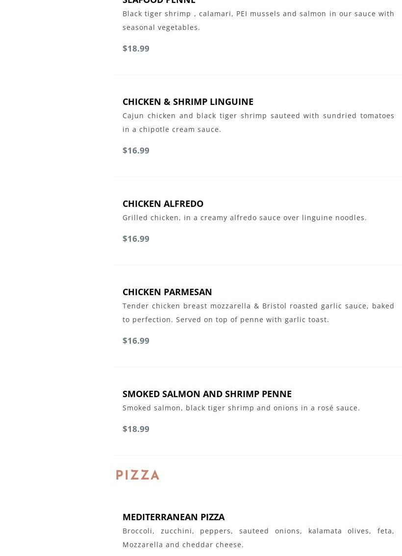Image resolution: width=402 pixels, height=556 pixels.
Task: Click the 'Smoked salmon, black tiger shrimp' description
Action: tap(241, 408)
